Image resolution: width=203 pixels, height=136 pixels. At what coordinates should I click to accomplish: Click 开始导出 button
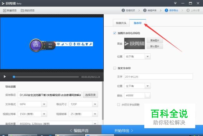123,131
